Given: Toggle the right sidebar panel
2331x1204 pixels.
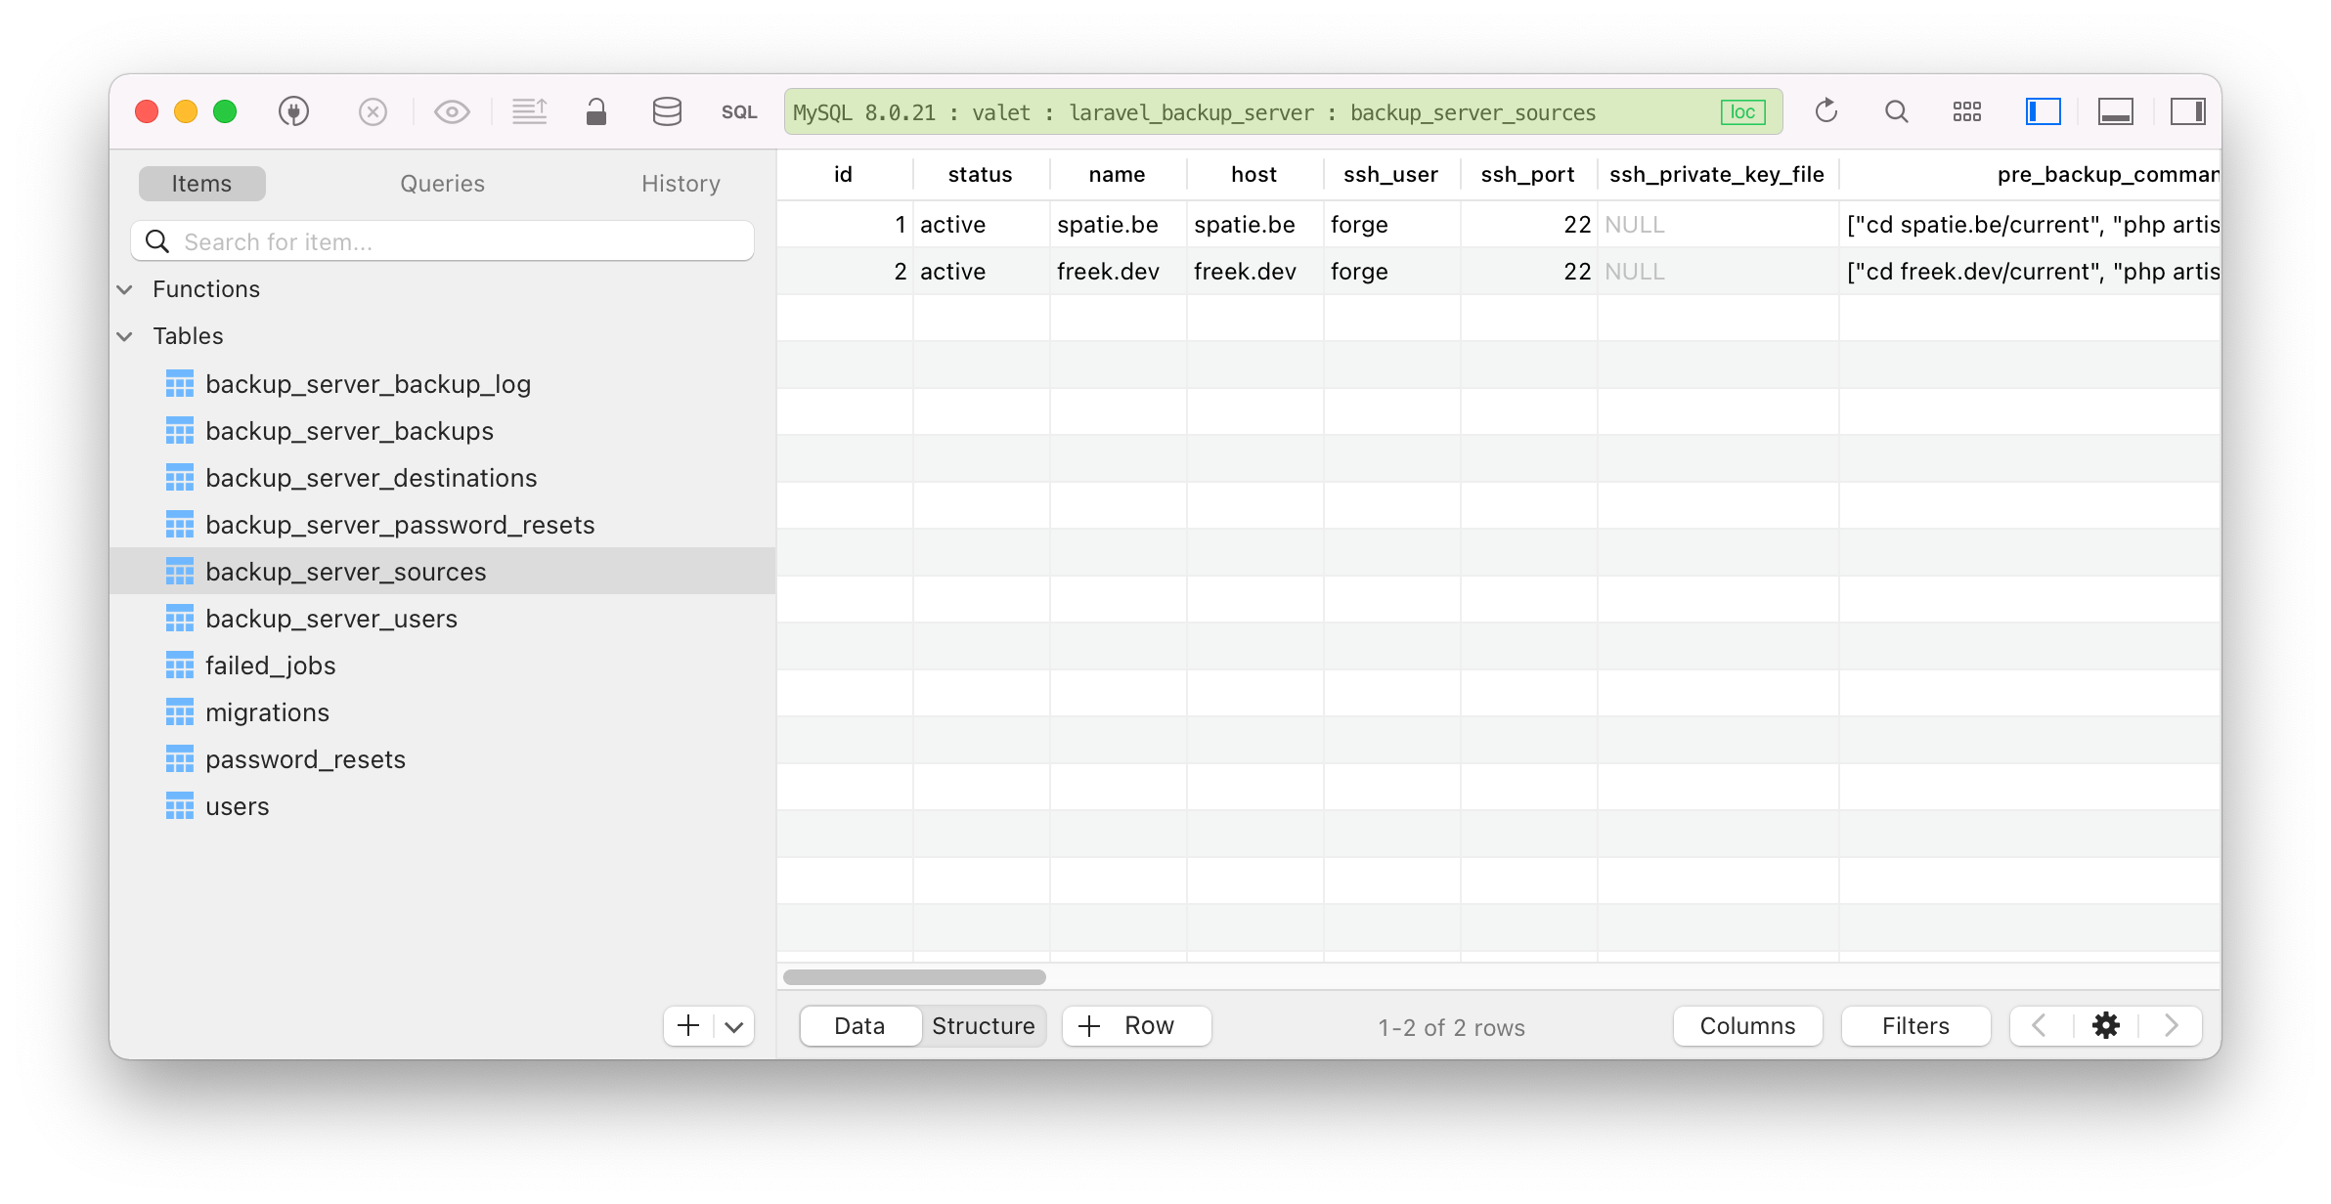Looking at the screenshot, I should pos(2187,111).
